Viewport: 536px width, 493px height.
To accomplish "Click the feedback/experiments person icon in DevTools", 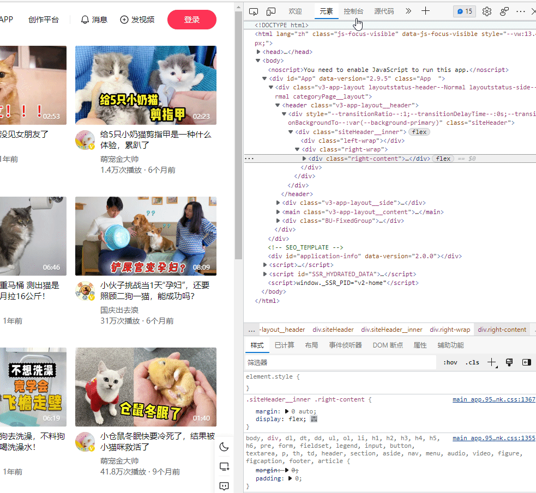I will (504, 11).
